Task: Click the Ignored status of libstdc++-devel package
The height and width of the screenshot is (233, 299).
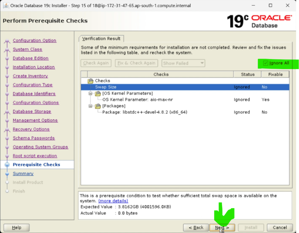Action: pos(242,112)
